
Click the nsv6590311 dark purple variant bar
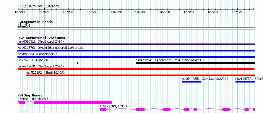coord(136,44)
